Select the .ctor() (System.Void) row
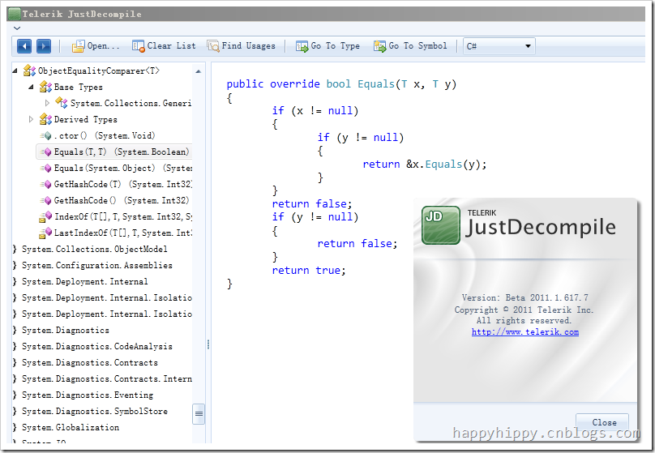655x453 pixels. (x=98, y=135)
